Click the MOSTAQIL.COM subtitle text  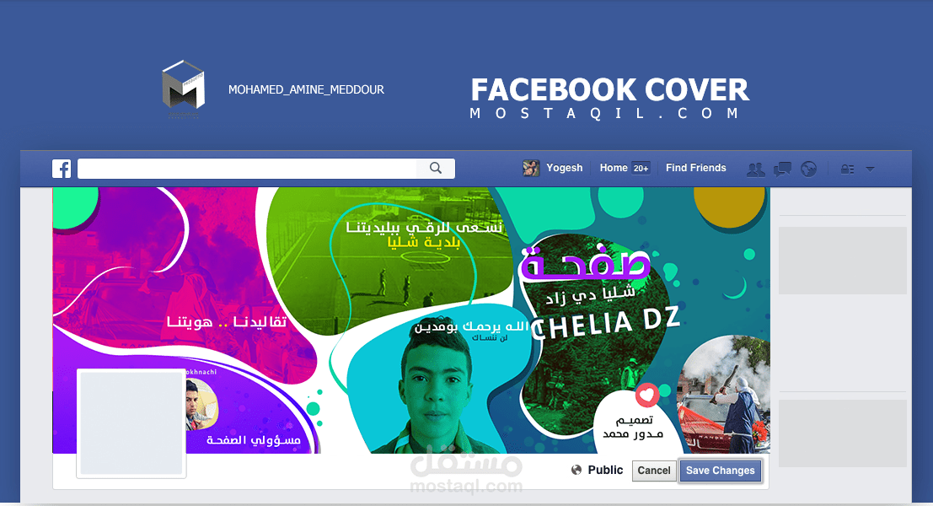pos(604,113)
